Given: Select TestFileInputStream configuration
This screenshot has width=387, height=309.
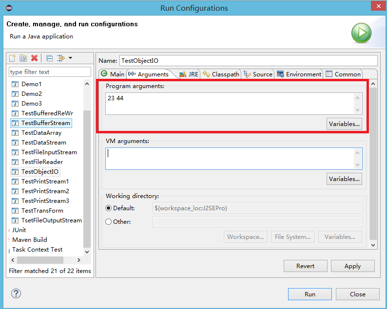Looking at the screenshot, I should click(x=49, y=152).
